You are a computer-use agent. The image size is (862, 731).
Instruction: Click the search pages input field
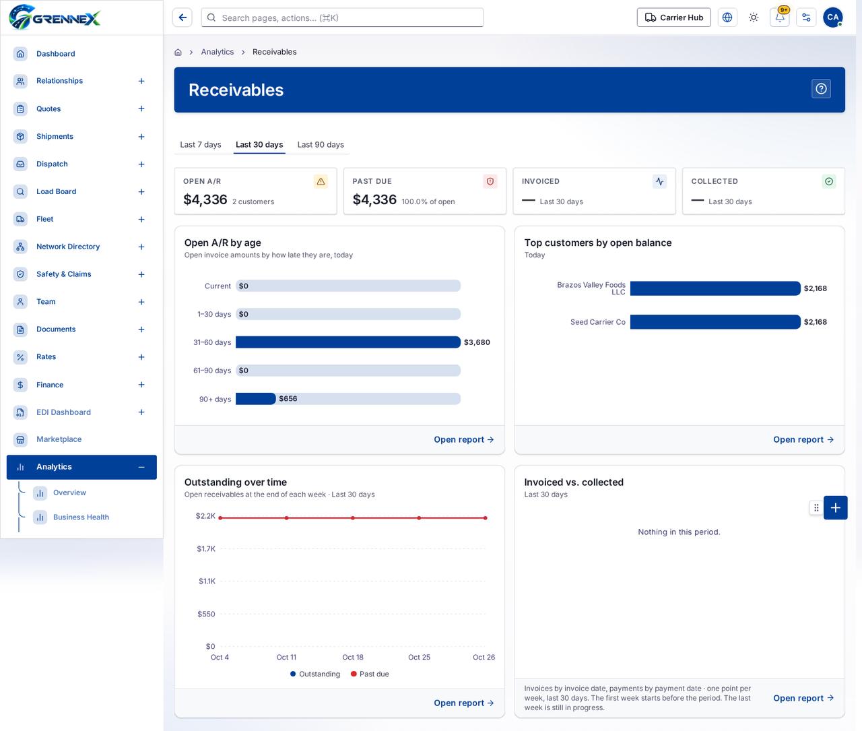click(x=342, y=18)
